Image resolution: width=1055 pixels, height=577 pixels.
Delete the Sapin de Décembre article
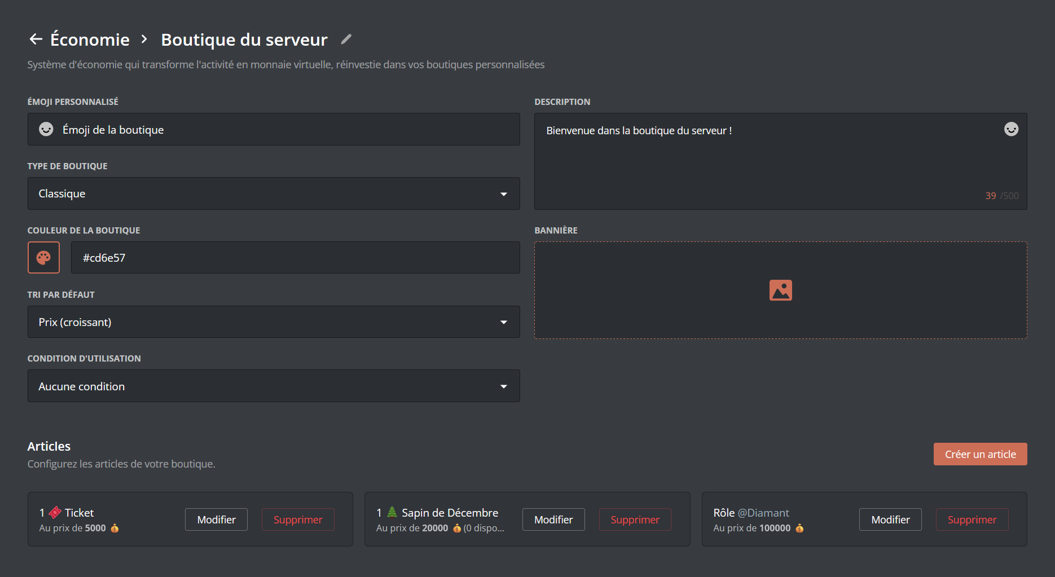(x=635, y=519)
